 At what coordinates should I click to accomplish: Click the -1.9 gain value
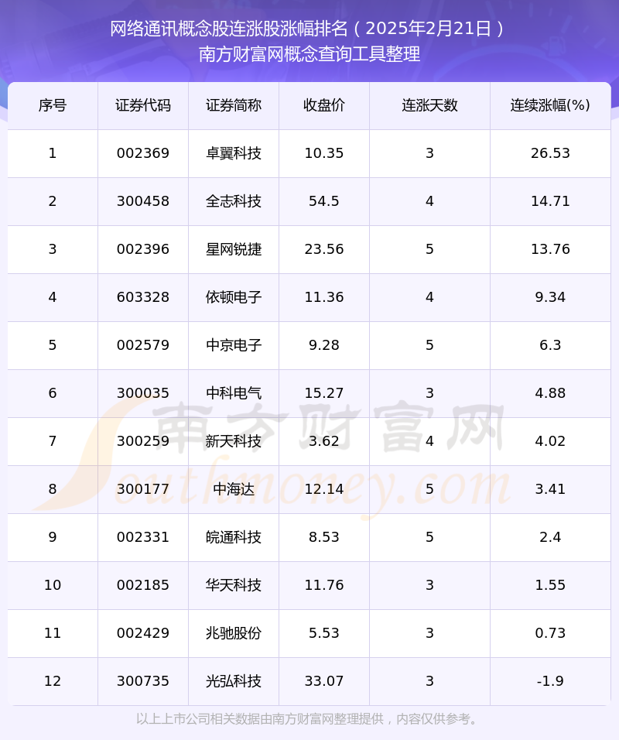pyautogui.click(x=550, y=681)
